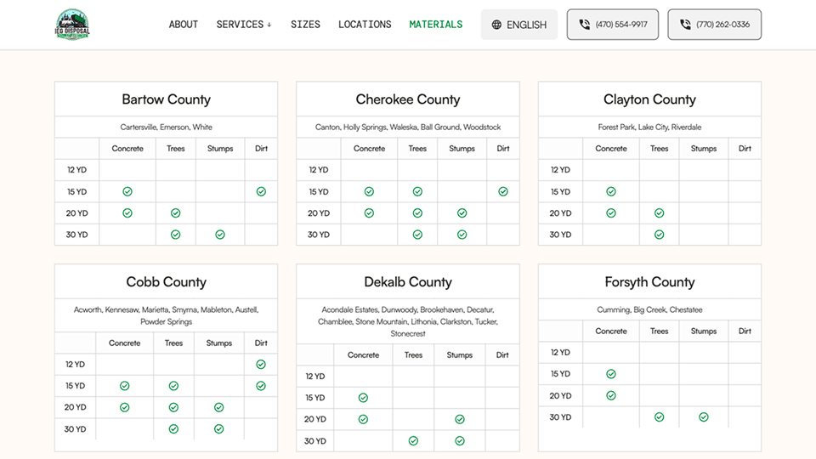816x459 pixels.
Task: Click phone icon next to (770) 262-0336
Action: tap(685, 25)
